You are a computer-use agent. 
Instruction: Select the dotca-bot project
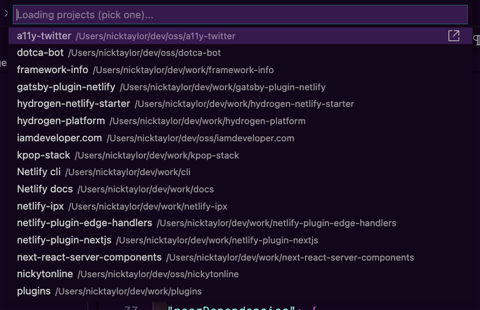(241, 53)
